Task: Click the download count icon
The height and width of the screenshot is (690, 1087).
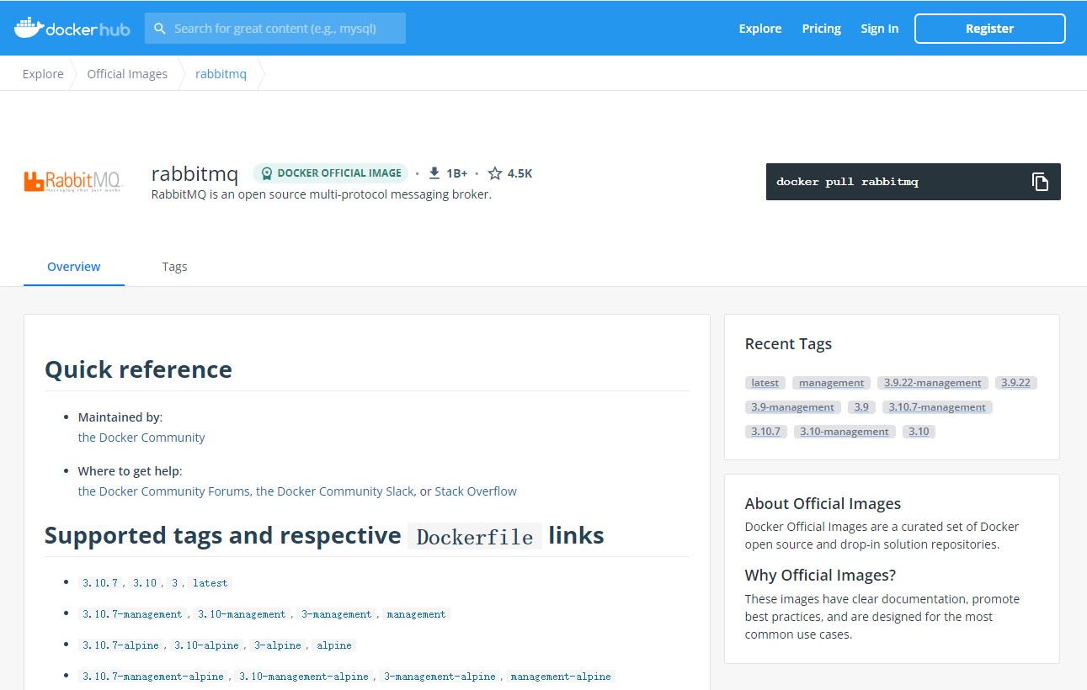Action: pyautogui.click(x=434, y=173)
